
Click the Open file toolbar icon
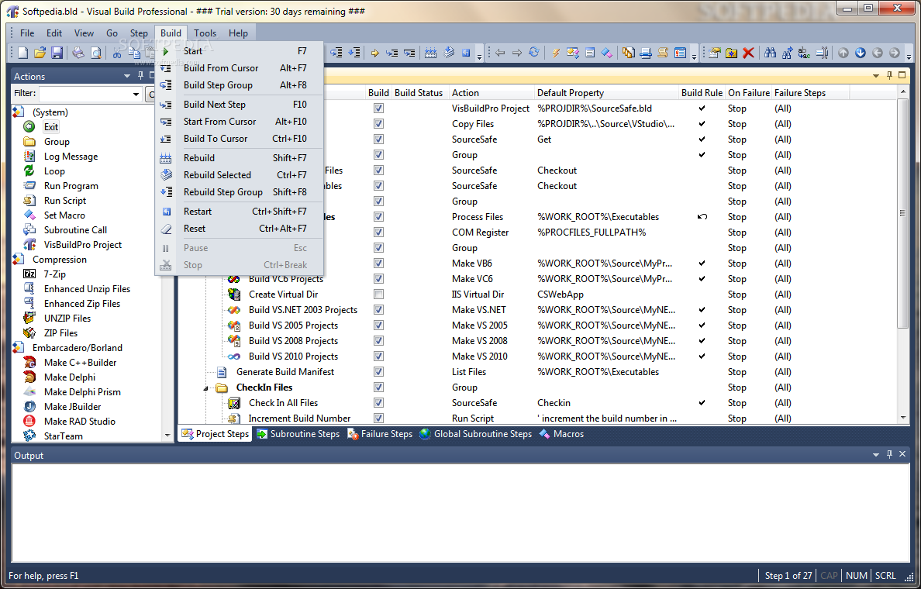tap(40, 53)
